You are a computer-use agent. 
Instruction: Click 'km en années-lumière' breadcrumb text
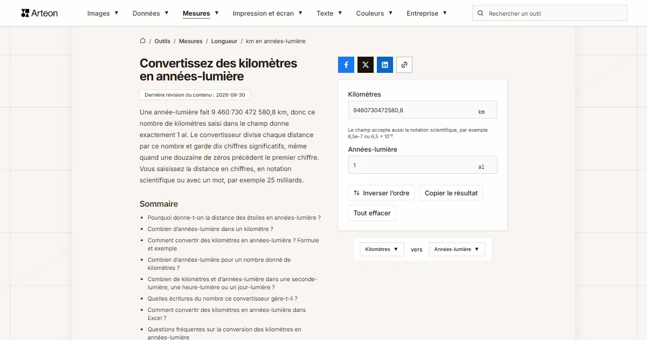[x=276, y=41]
